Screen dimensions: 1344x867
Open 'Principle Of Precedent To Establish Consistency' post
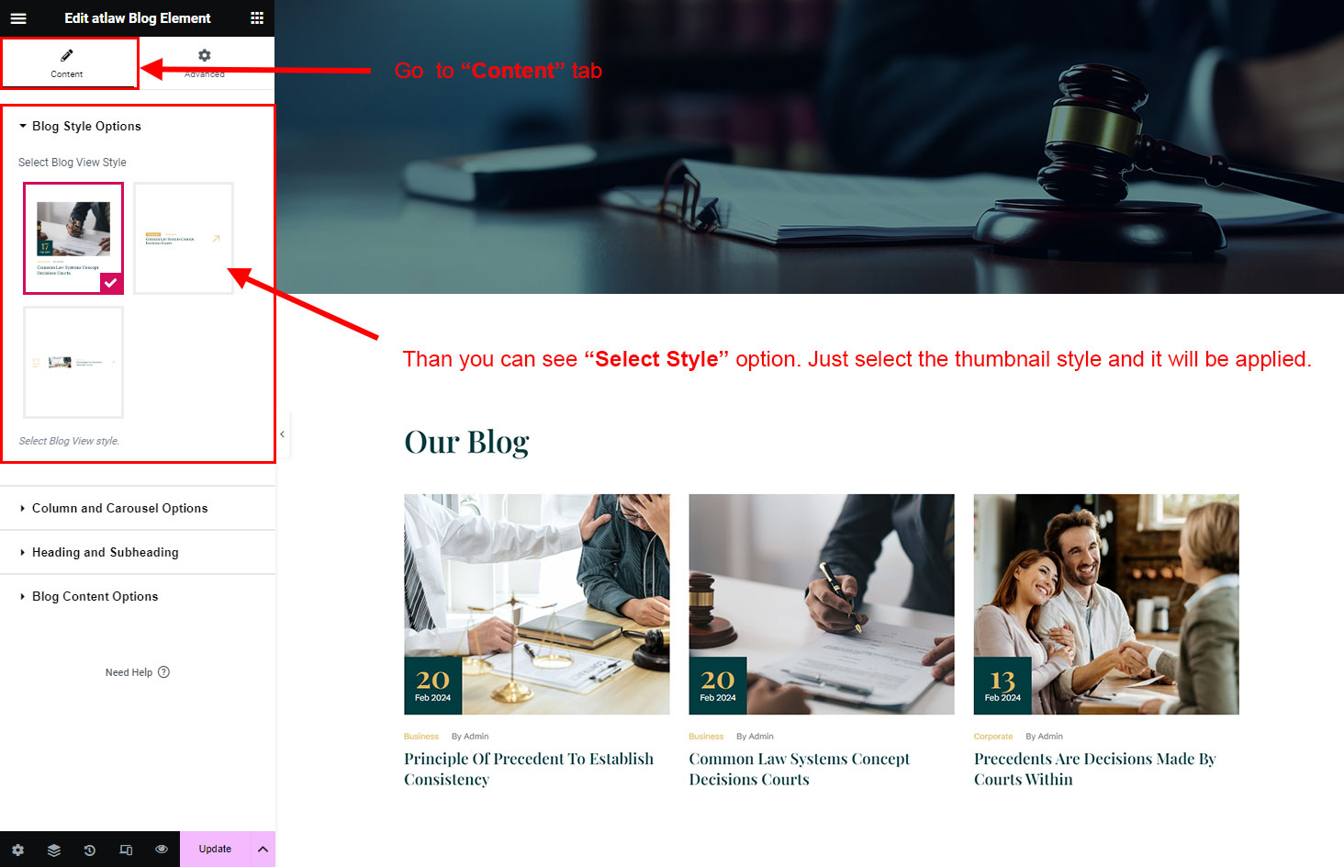(529, 769)
